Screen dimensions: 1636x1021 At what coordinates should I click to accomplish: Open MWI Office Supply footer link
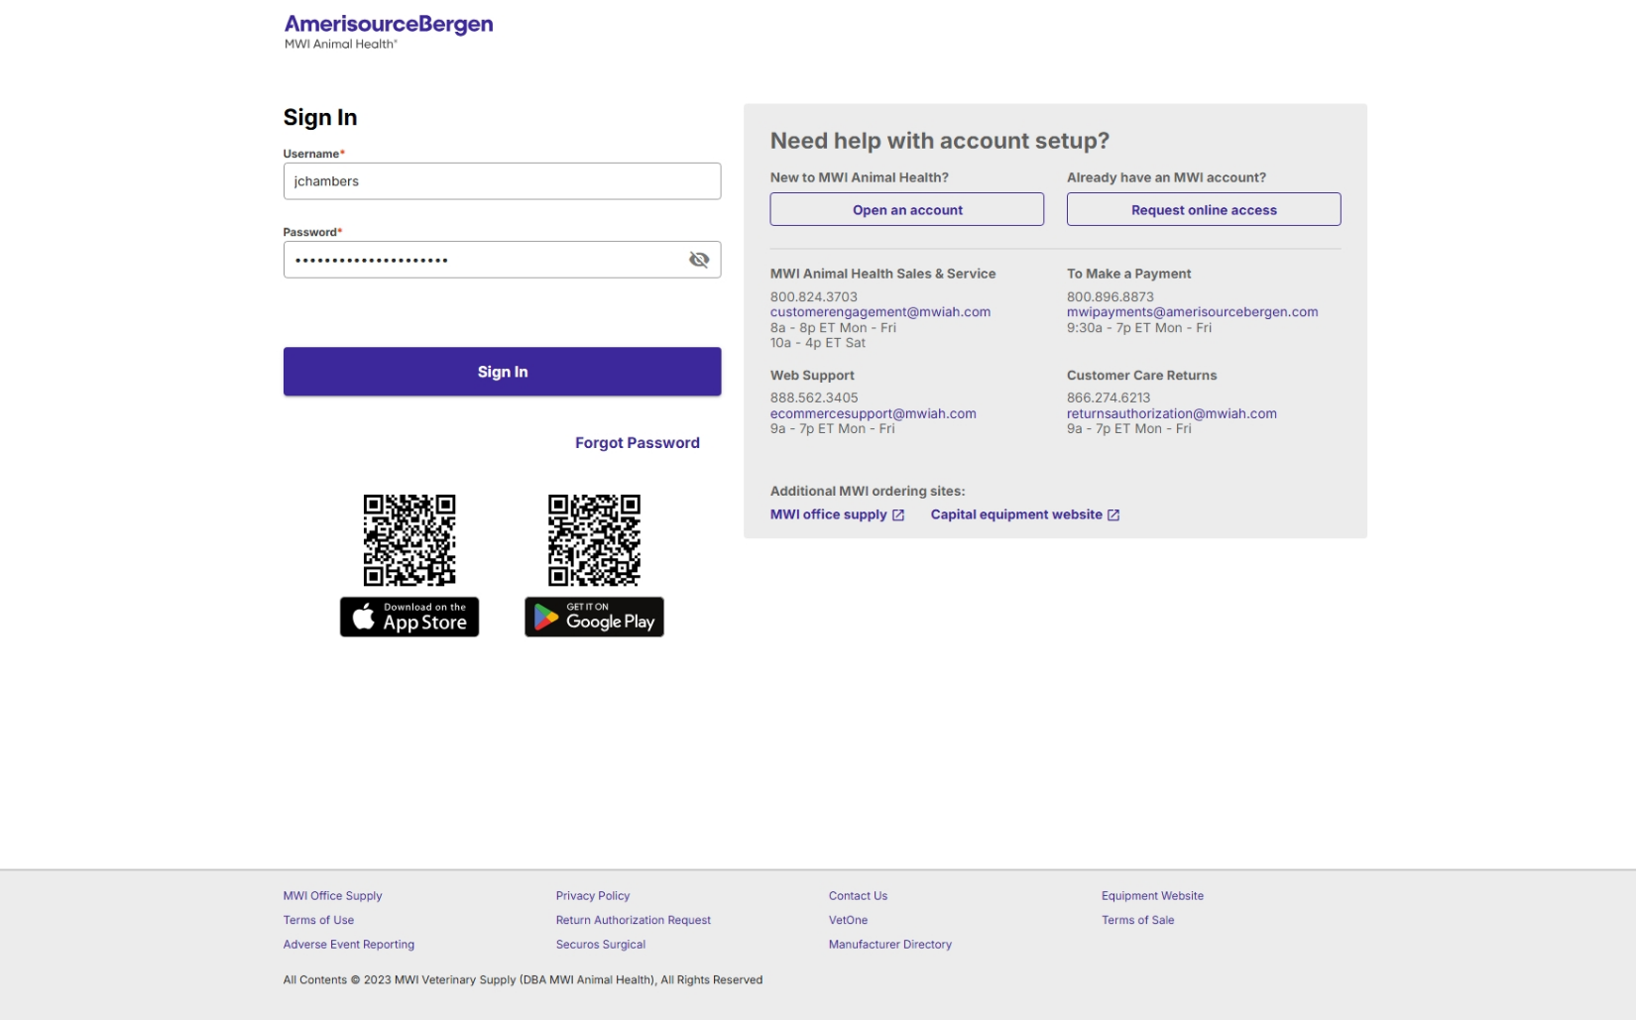click(x=332, y=896)
